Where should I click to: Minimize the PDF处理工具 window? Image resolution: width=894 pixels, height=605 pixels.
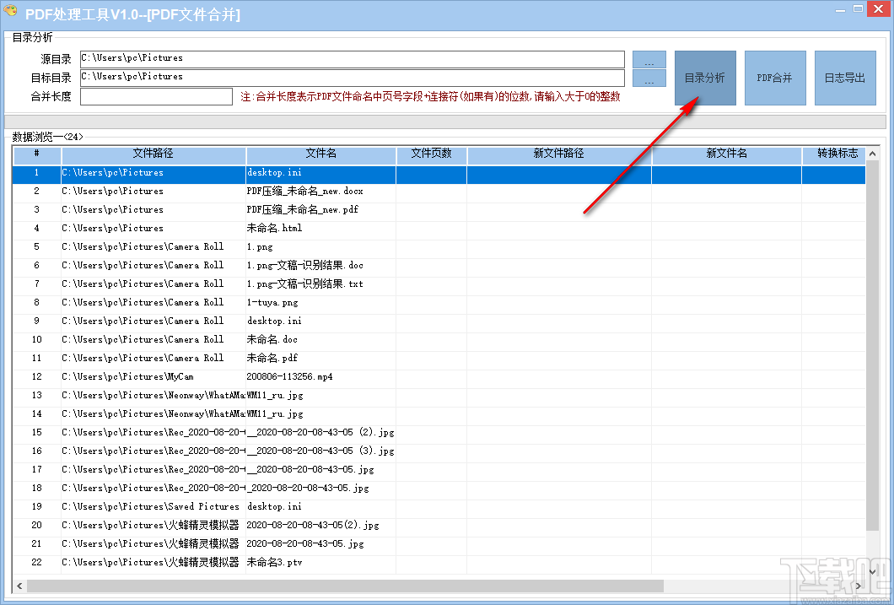pyautogui.click(x=840, y=9)
